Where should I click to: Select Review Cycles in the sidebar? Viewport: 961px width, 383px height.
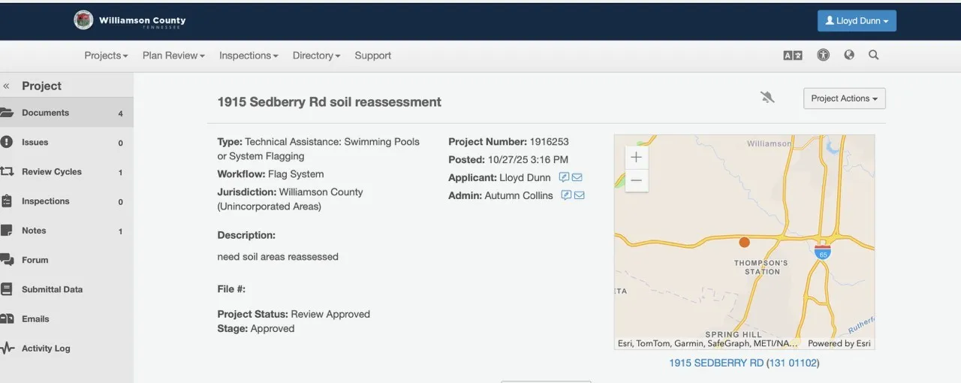[51, 172]
